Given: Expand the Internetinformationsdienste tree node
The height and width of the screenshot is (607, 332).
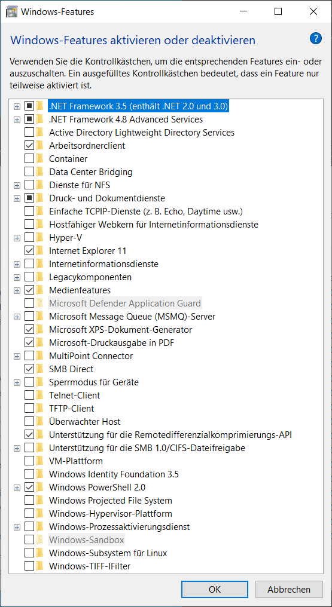Looking at the screenshot, I should [17, 264].
